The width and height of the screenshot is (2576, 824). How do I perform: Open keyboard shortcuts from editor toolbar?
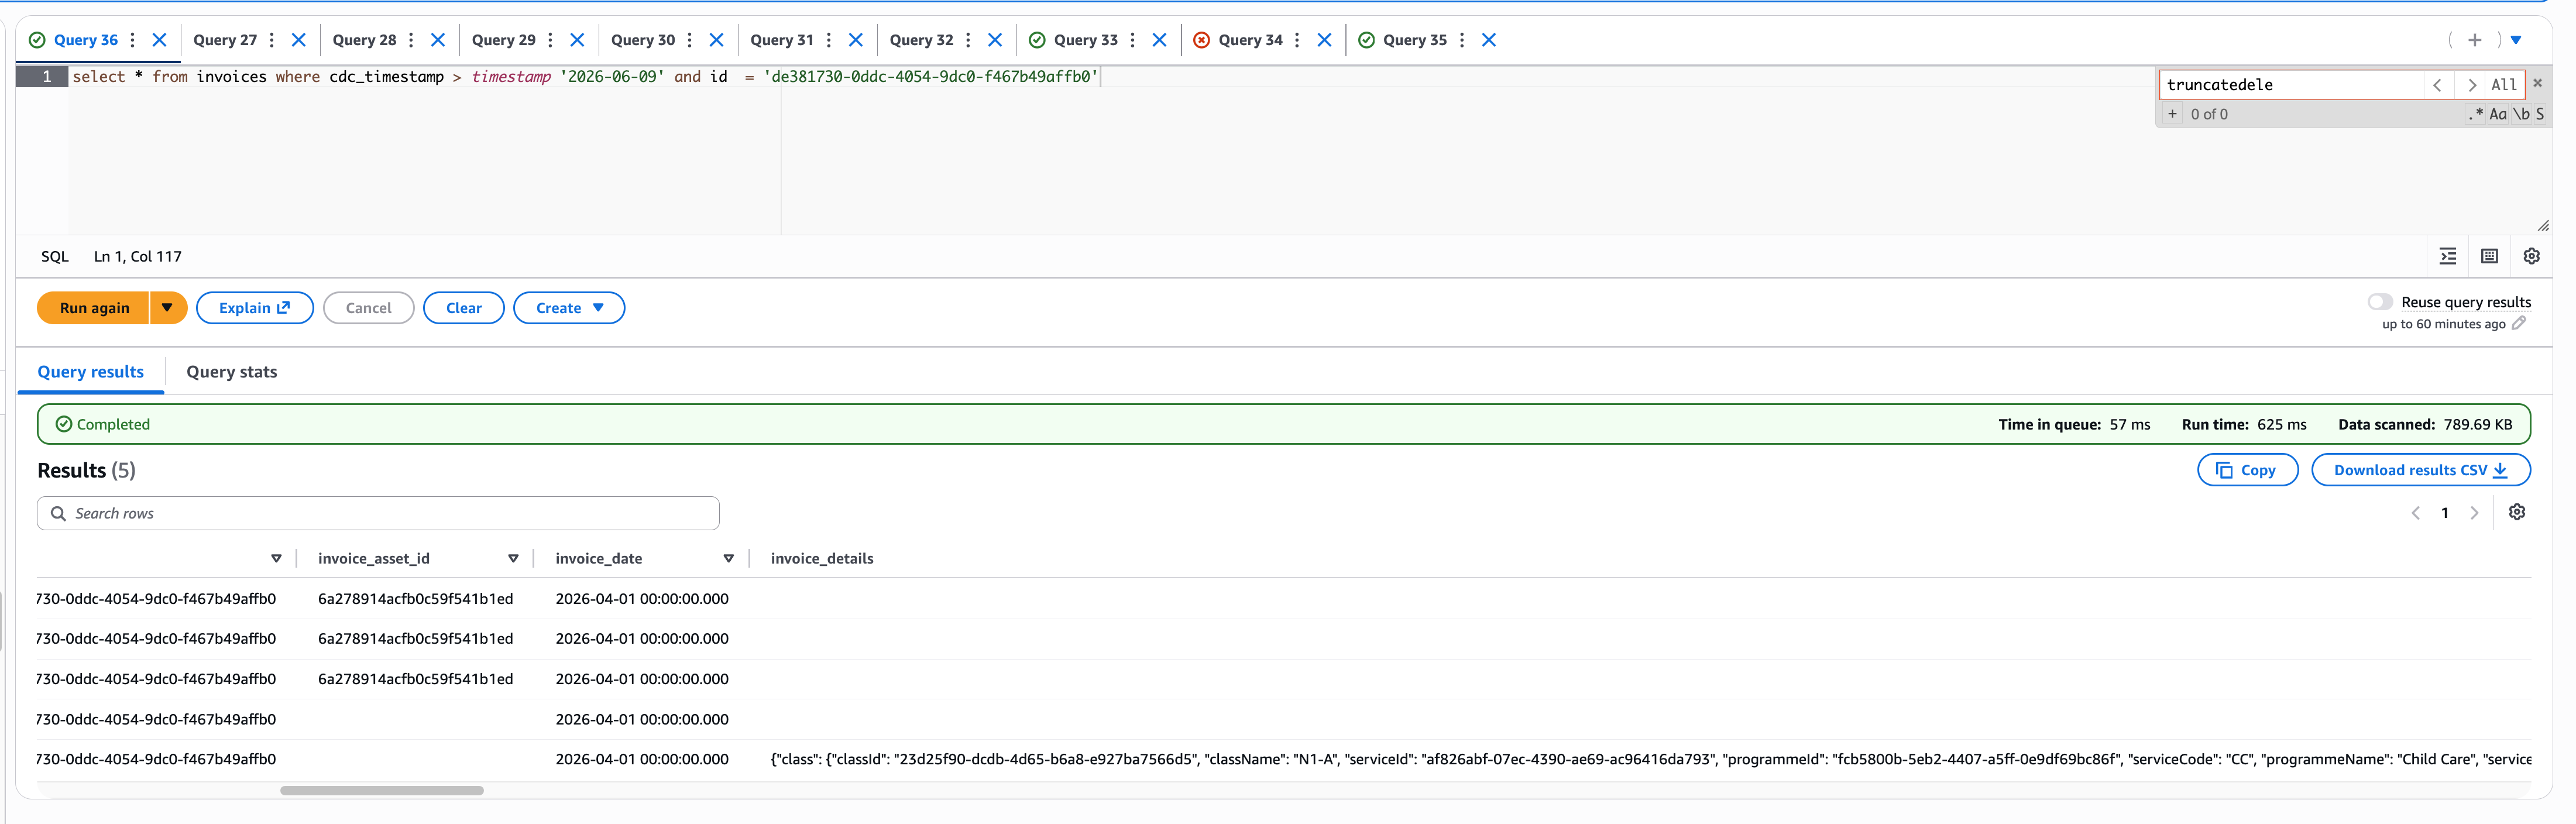(x=2489, y=256)
